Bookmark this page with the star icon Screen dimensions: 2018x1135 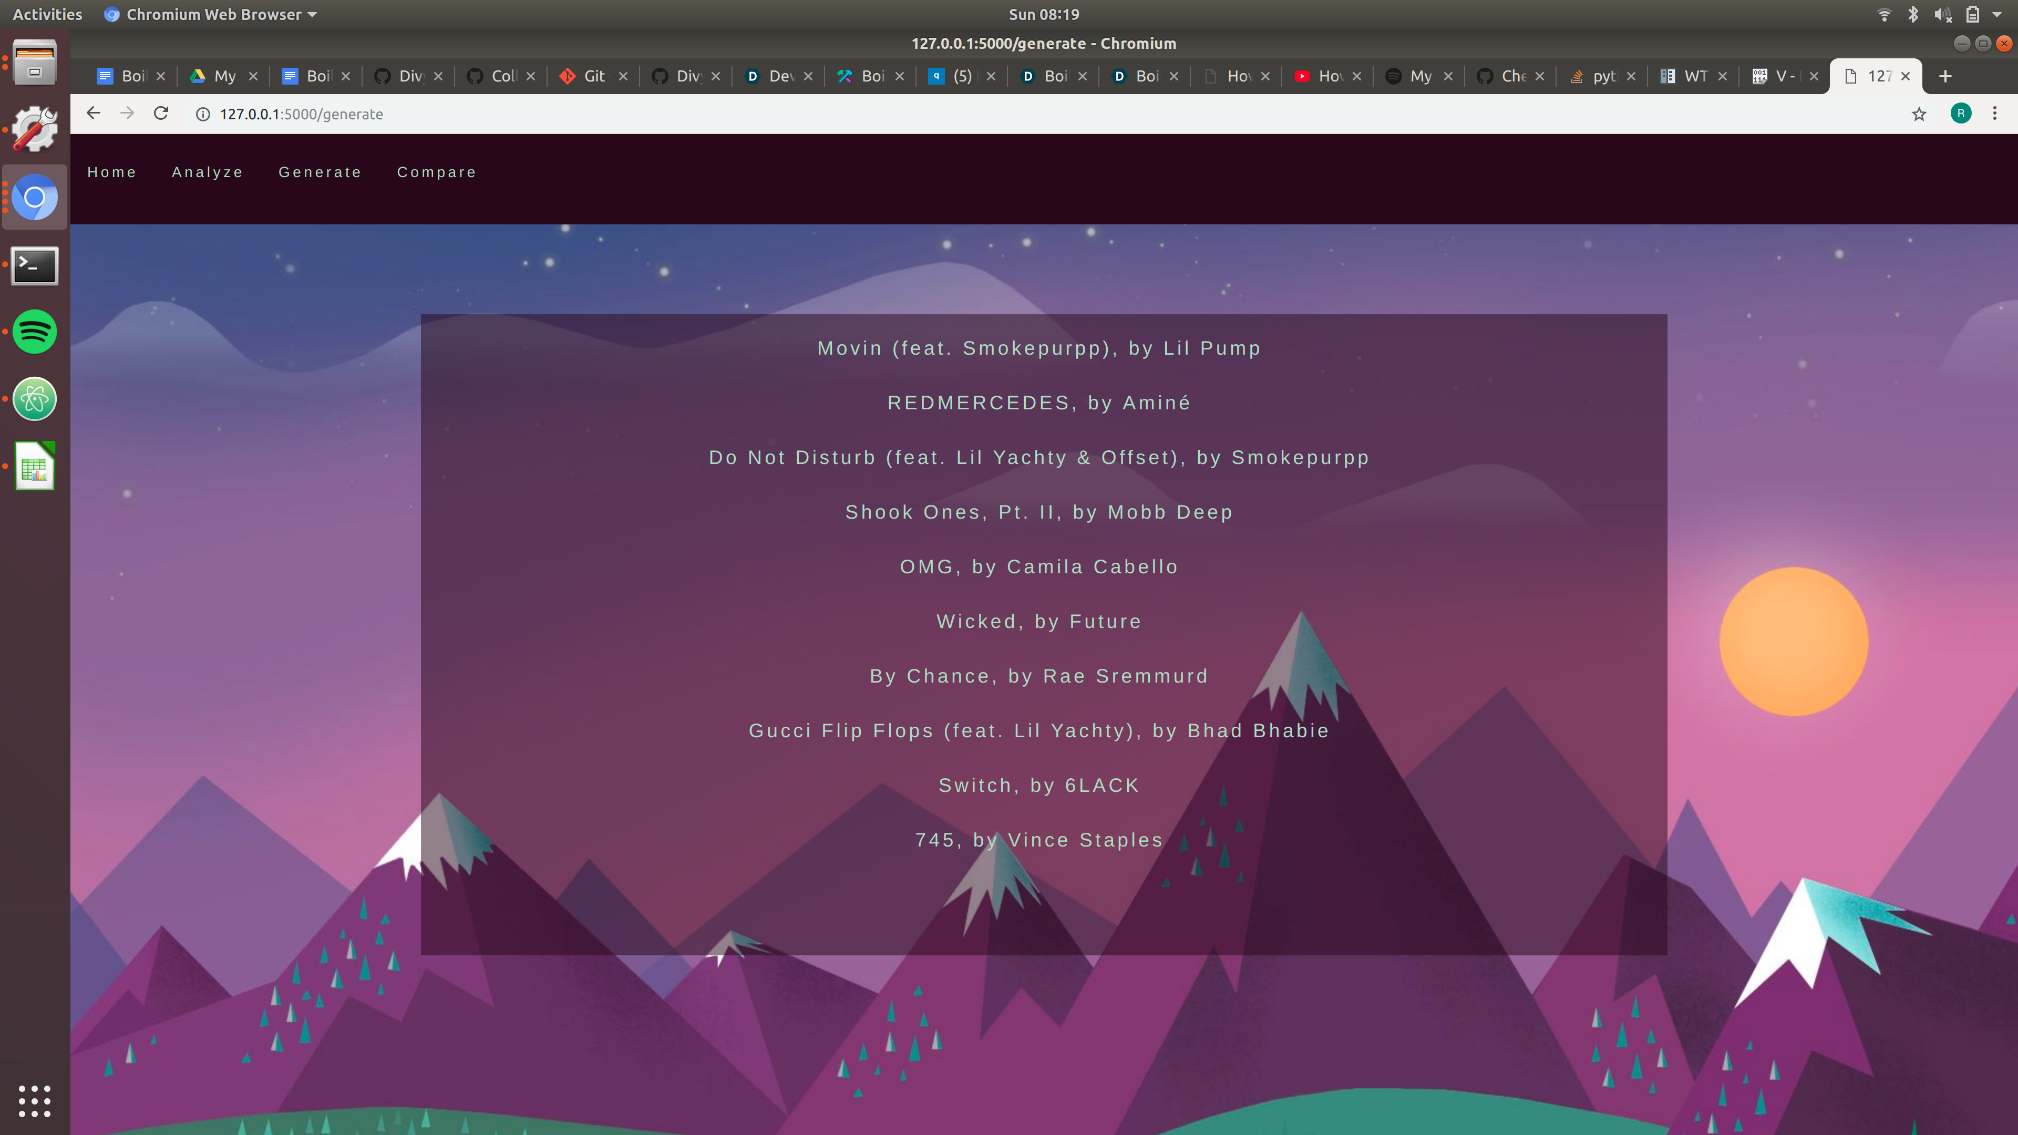click(1919, 115)
